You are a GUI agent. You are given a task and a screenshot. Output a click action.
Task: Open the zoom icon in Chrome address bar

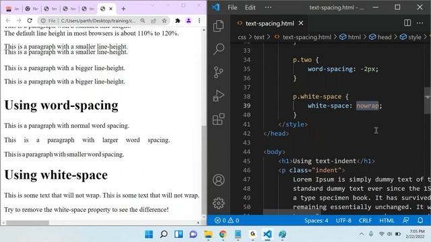(x=143, y=21)
